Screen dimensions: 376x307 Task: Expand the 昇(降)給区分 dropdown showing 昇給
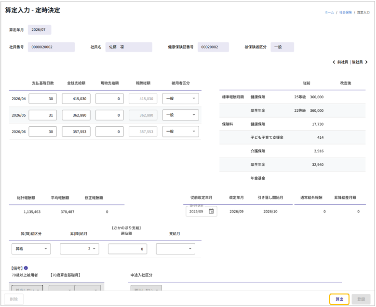pos(31,249)
